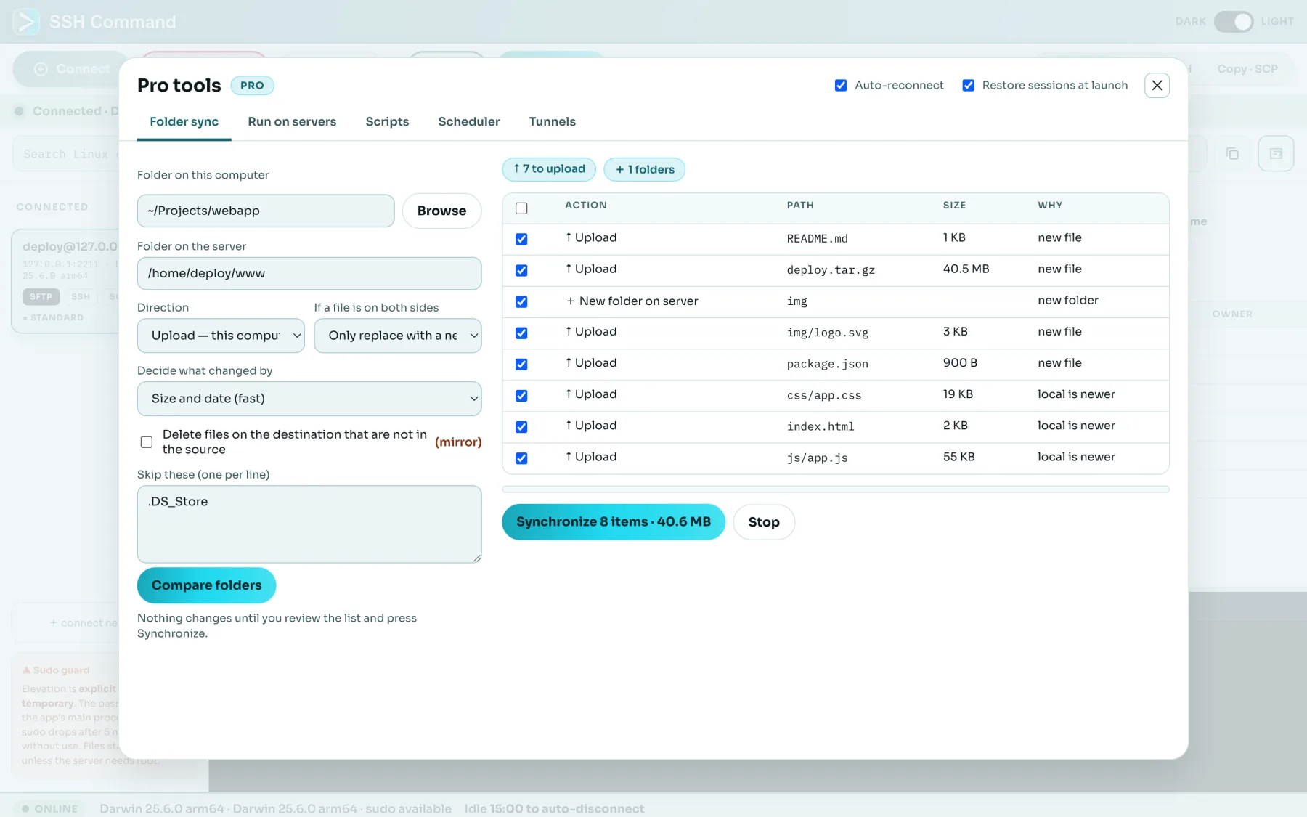1307x817 pixels.
Task: Click Synchronize 8 items button
Action: click(x=614, y=522)
